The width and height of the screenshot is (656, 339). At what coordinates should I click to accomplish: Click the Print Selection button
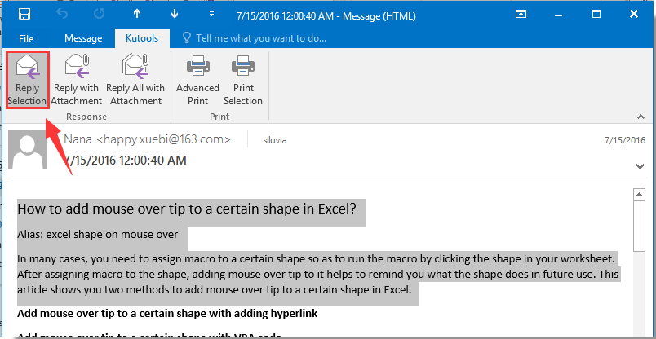(x=242, y=80)
